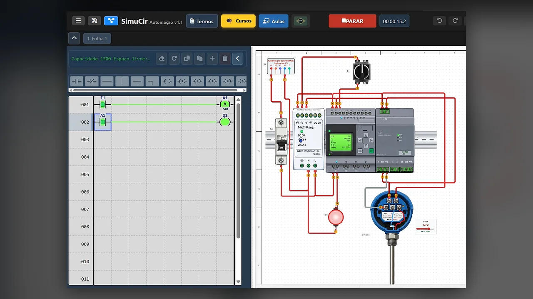
Task: Undo the last action
Action: pos(439,21)
